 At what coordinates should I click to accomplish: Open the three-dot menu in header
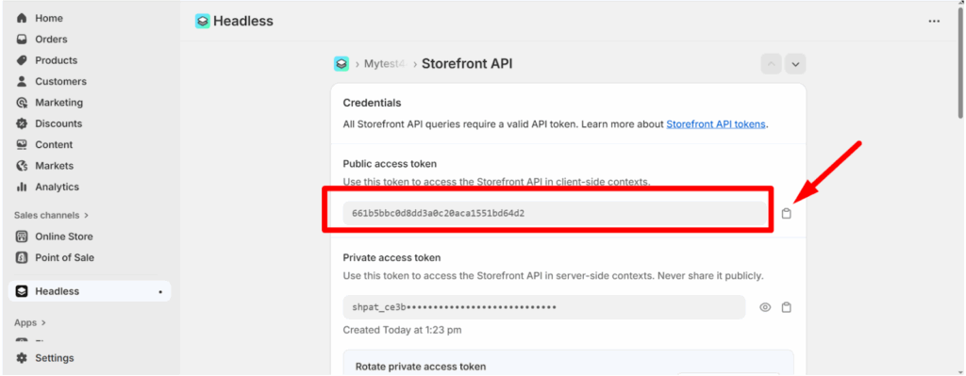pos(934,21)
